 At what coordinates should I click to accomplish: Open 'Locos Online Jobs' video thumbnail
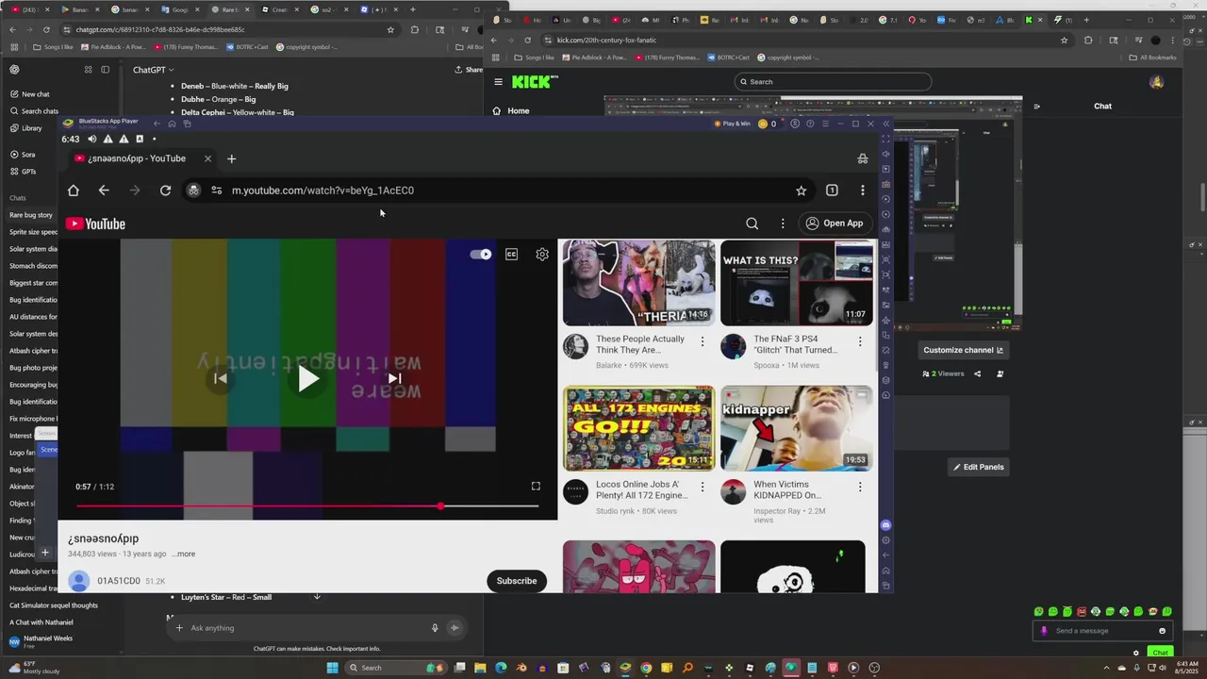(638, 428)
